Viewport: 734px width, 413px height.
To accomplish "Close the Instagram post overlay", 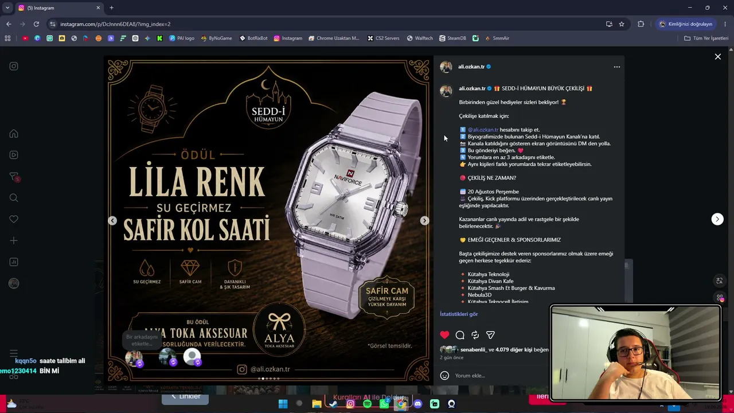I will click(x=717, y=57).
